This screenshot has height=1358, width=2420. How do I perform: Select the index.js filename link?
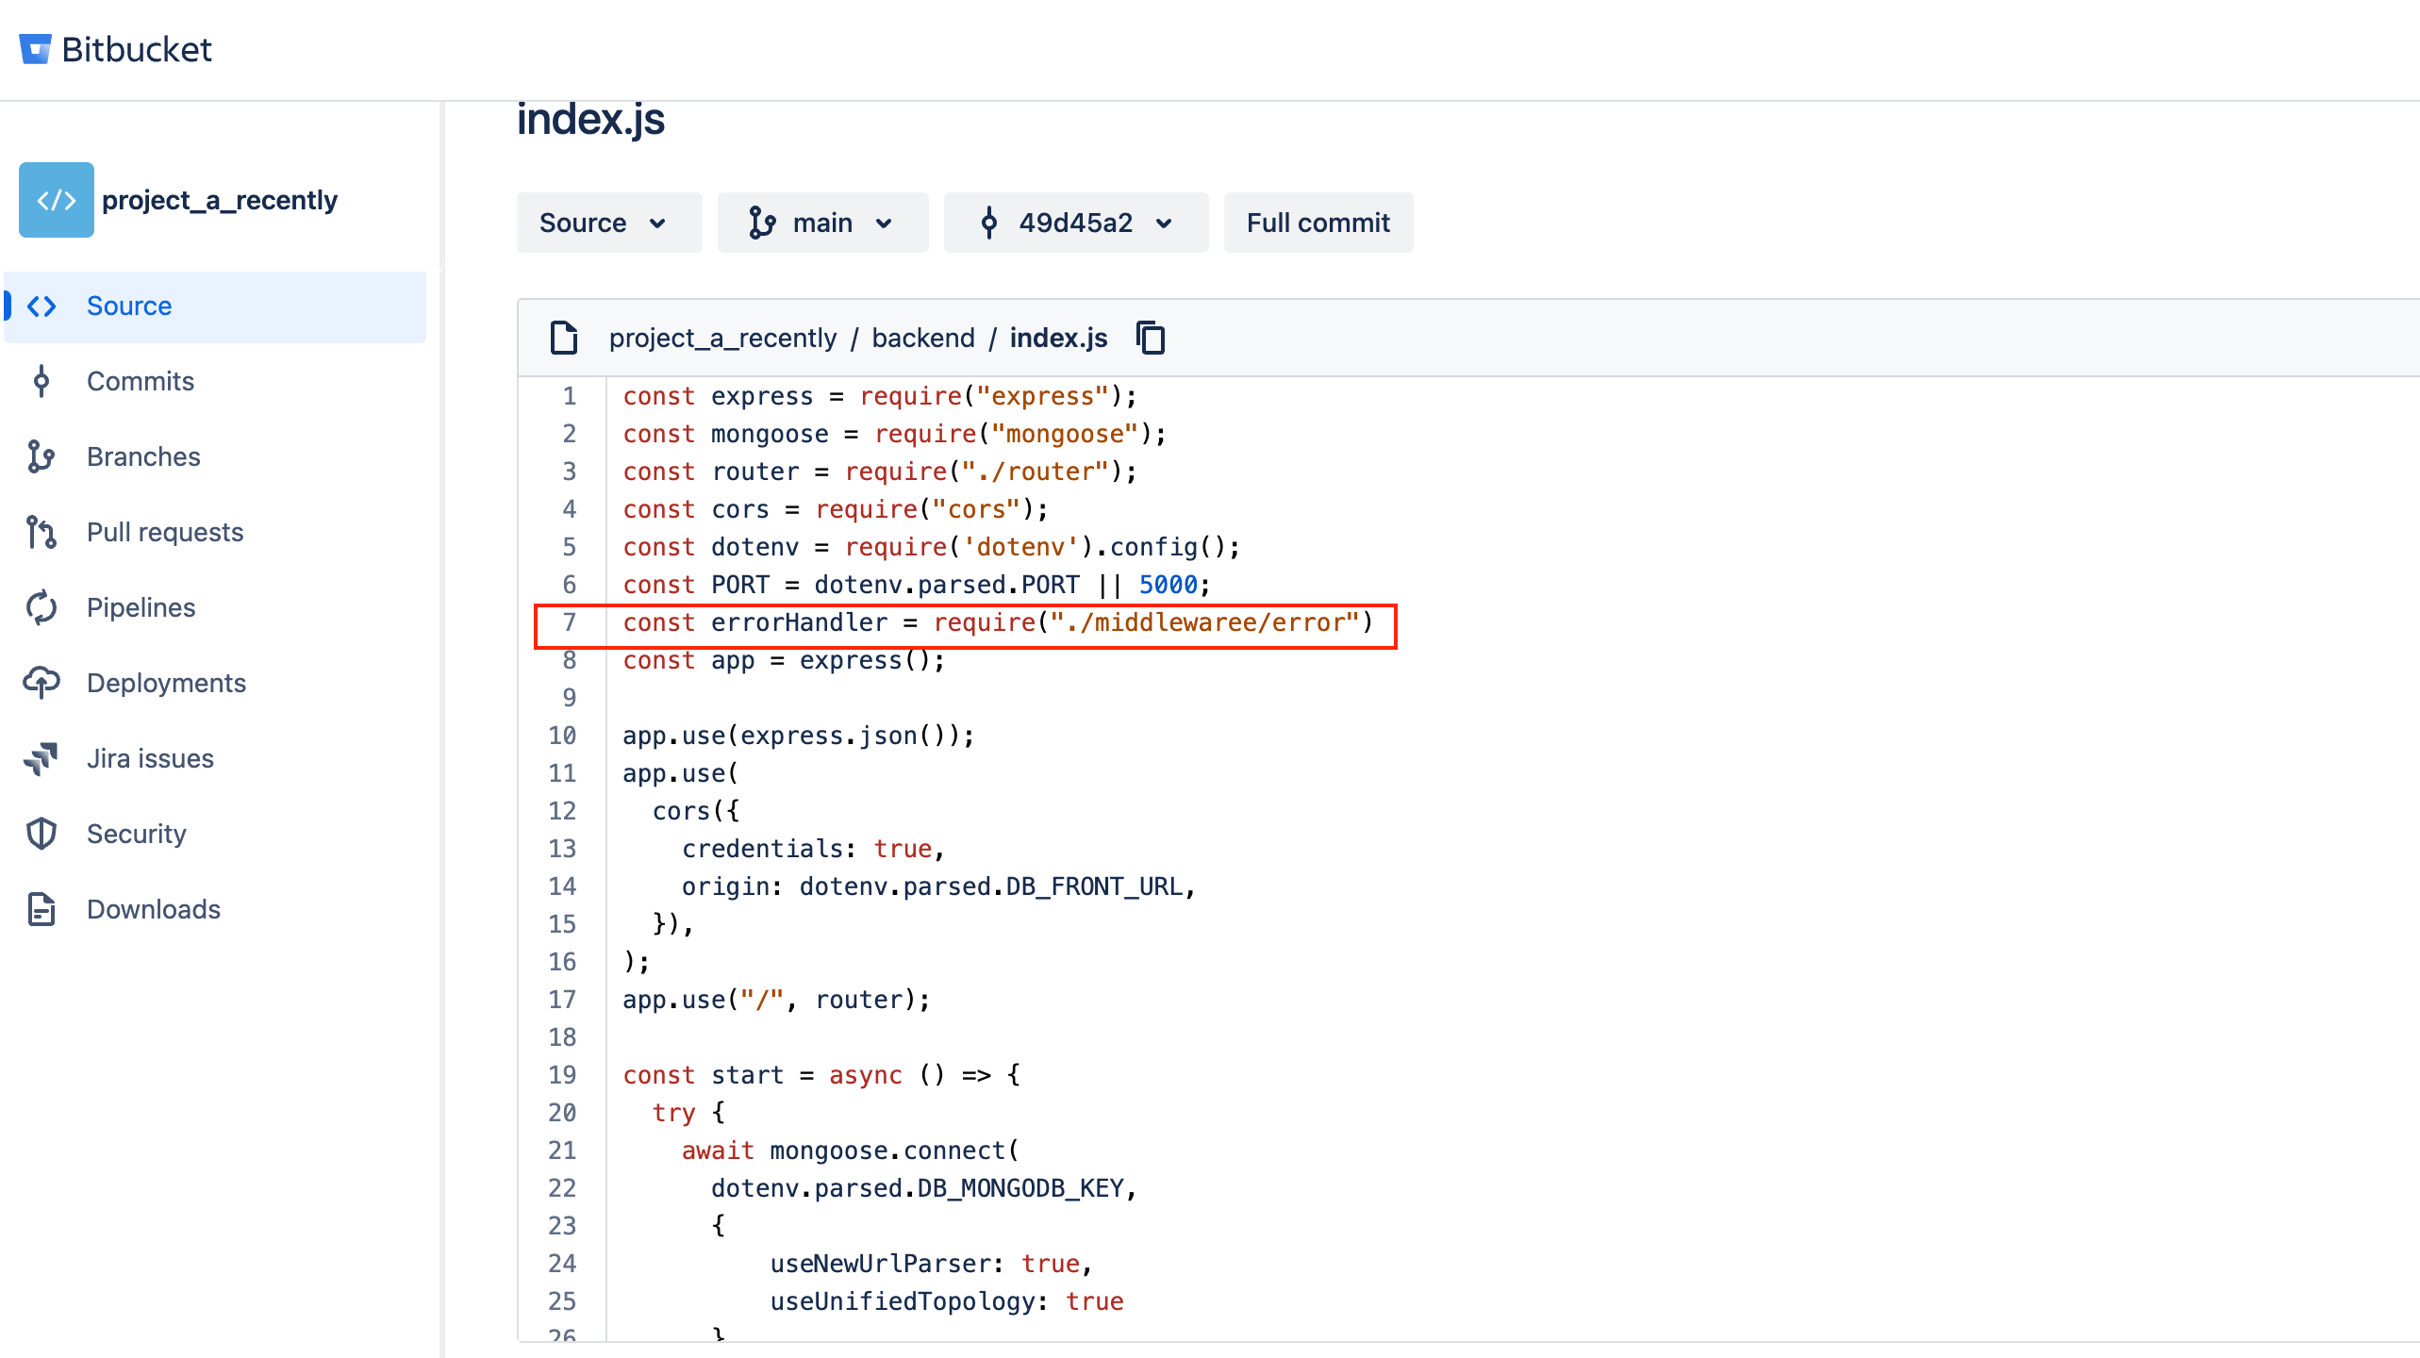[x=1059, y=338]
